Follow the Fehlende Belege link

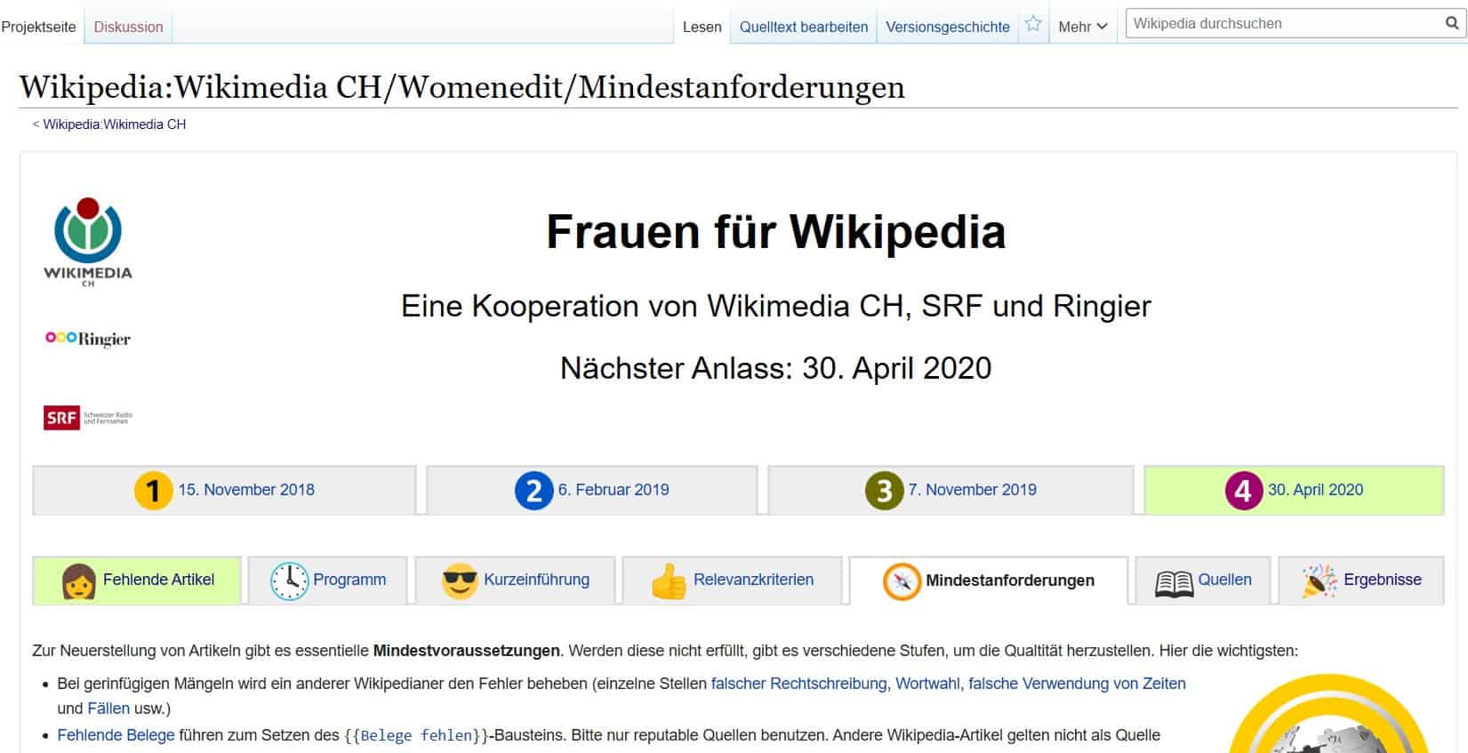(x=116, y=735)
